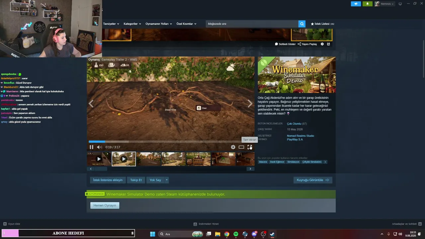Open the Windows Start menu
Viewport: 425px width, 239px height.
152,234
